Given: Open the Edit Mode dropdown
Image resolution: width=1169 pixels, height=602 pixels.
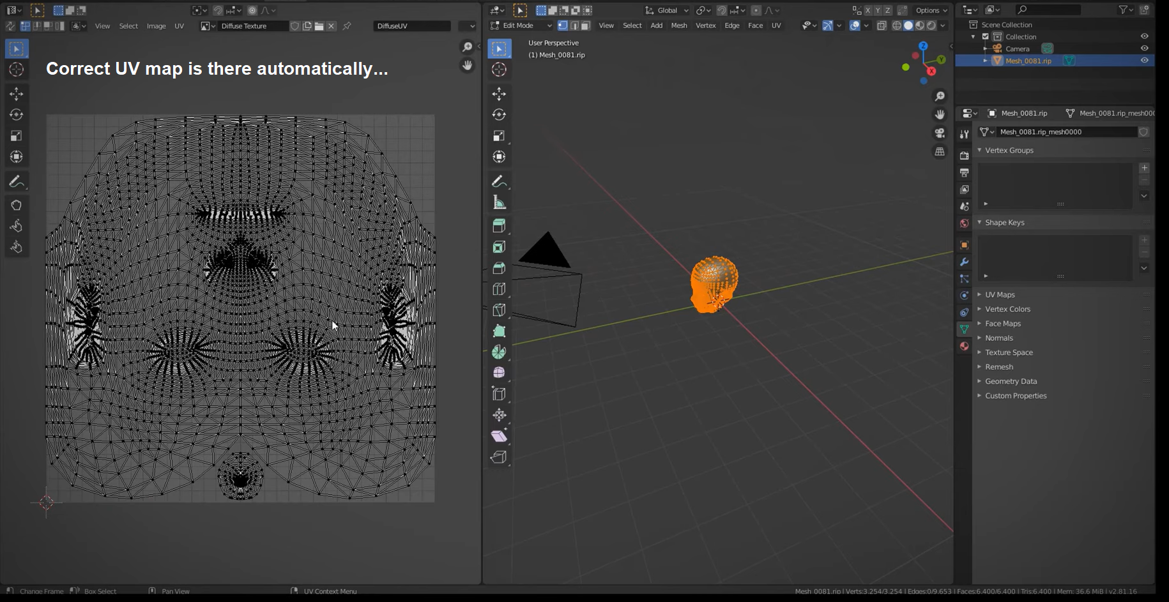Looking at the screenshot, I should [x=521, y=26].
